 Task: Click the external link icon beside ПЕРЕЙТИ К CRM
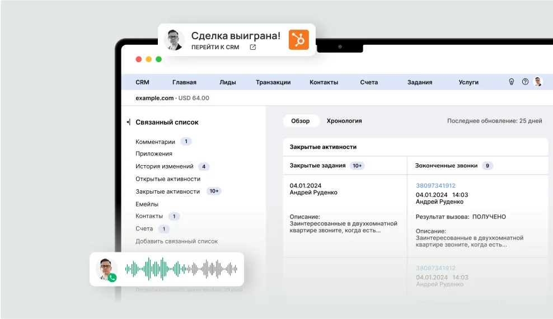click(x=252, y=48)
